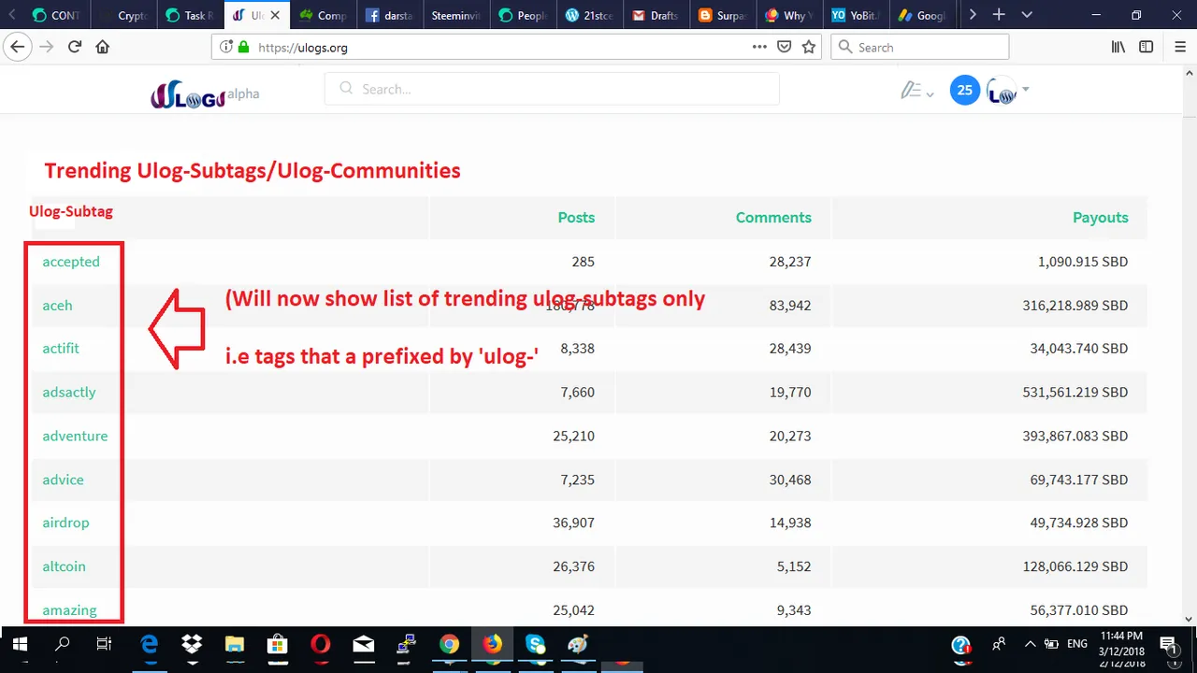Screen dimensions: 1197x673
Task: Expand the user avatar dropdown arrow
Action: 1026,90
